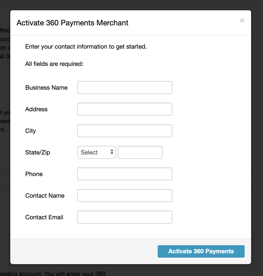Click the Contact Email label text
The image size is (263, 276).
pyautogui.click(x=44, y=217)
